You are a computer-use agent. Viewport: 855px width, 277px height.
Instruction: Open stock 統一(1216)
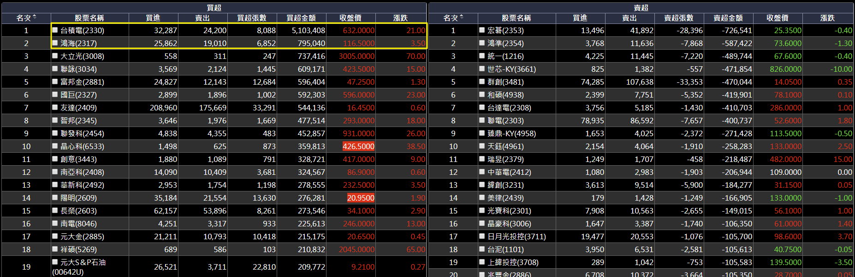pyautogui.click(x=506, y=56)
